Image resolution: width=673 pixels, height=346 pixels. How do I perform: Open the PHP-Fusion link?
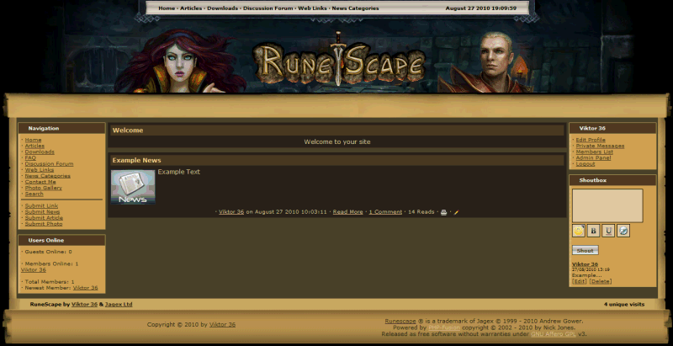tap(444, 327)
